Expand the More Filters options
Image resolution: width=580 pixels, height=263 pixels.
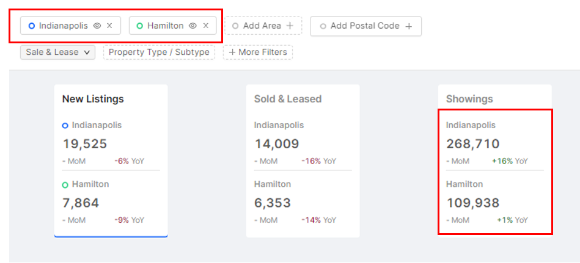coord(258,52)
